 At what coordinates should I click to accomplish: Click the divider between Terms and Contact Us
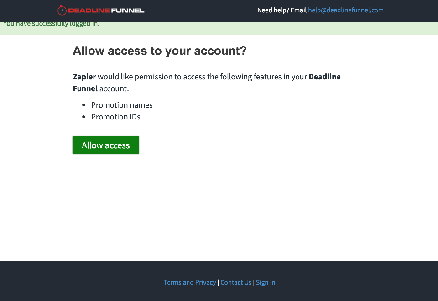[x=218, y=283]
